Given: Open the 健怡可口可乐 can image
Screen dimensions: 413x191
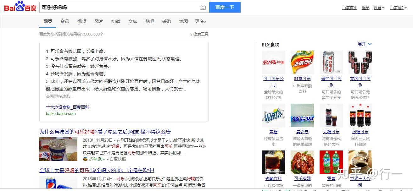Looking at the screenshot, I should (x=331, y=62).
